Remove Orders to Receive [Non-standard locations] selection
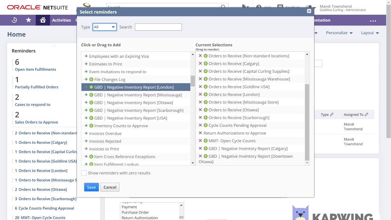Viewport: 391px width, 220px height. click(x=200, y=56)
